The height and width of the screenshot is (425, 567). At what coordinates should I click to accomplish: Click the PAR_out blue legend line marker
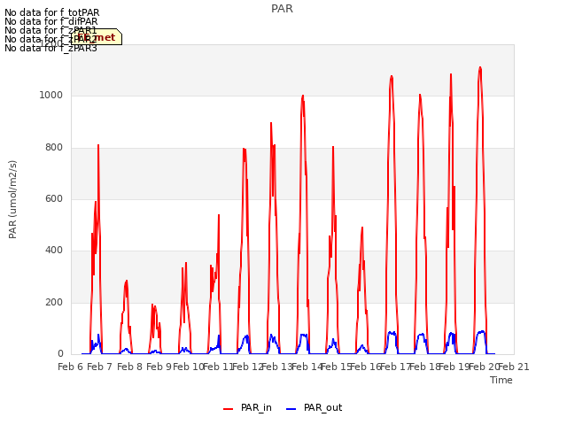[291, 409]
